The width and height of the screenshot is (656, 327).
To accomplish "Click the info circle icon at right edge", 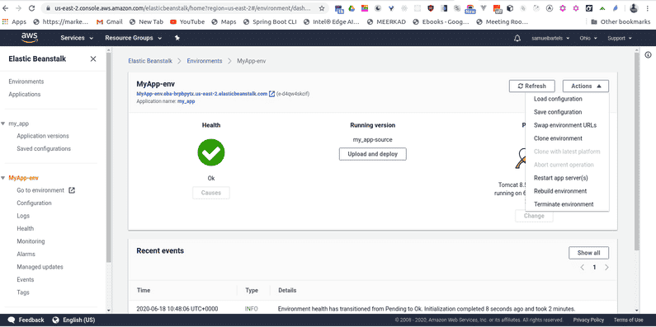I will coord(648,54).
